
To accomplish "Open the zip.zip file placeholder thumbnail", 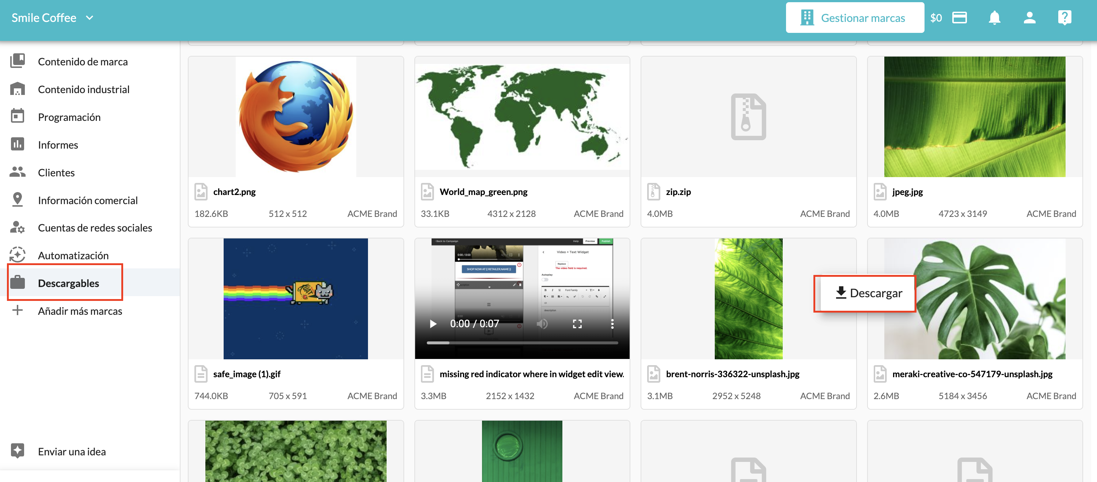I will click(x=748, y=116).
